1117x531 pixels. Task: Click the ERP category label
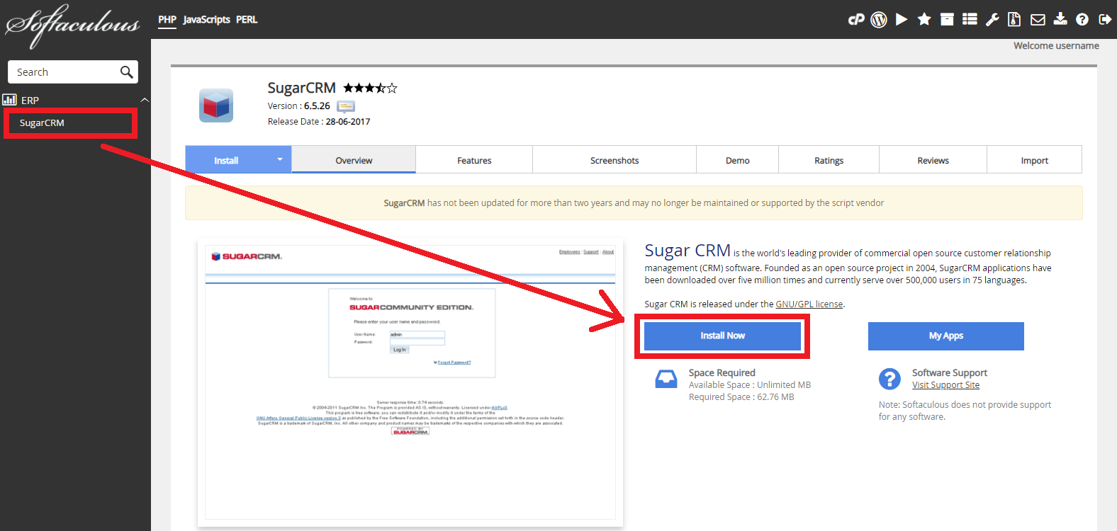(x=30, y=100)
